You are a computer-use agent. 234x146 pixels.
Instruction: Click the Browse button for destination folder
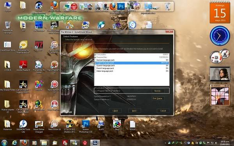click(158, 91)
